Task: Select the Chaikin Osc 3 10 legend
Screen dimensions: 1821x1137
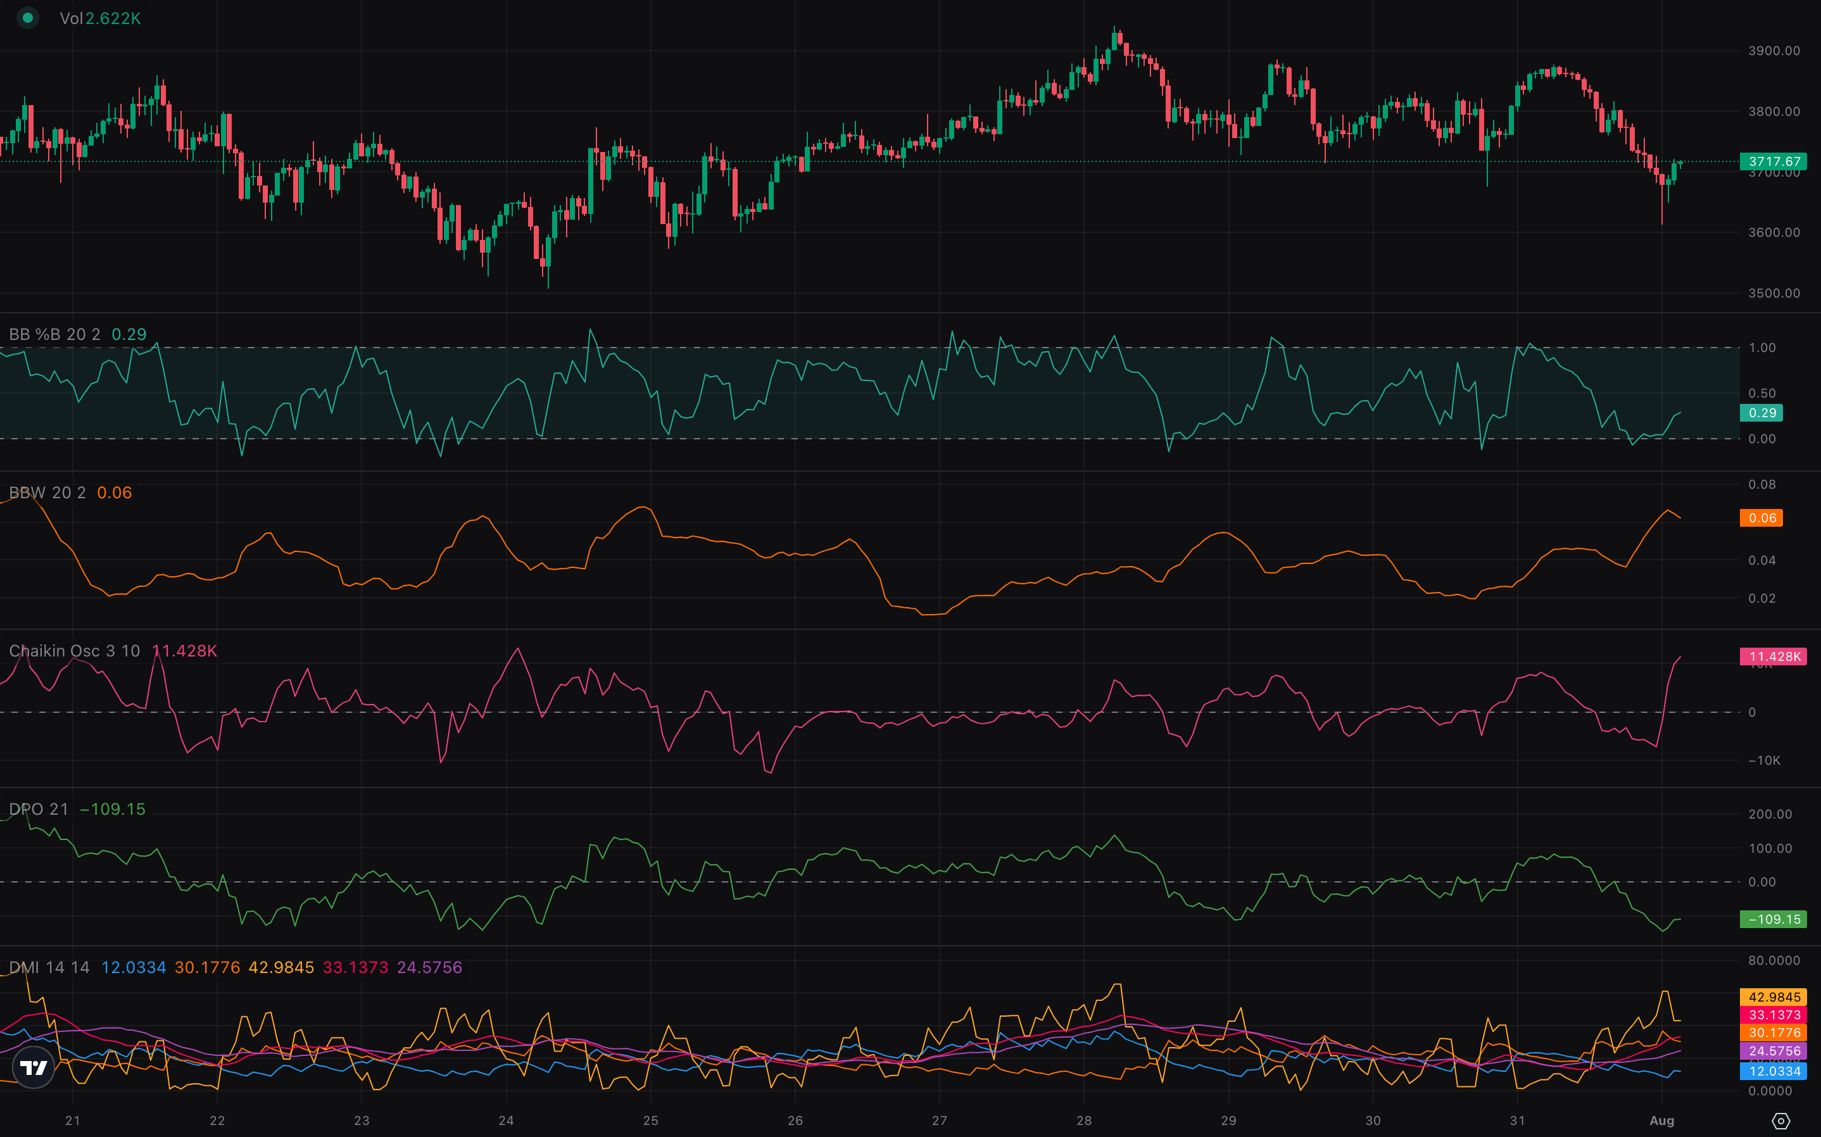Action: (x=73, y=651)
